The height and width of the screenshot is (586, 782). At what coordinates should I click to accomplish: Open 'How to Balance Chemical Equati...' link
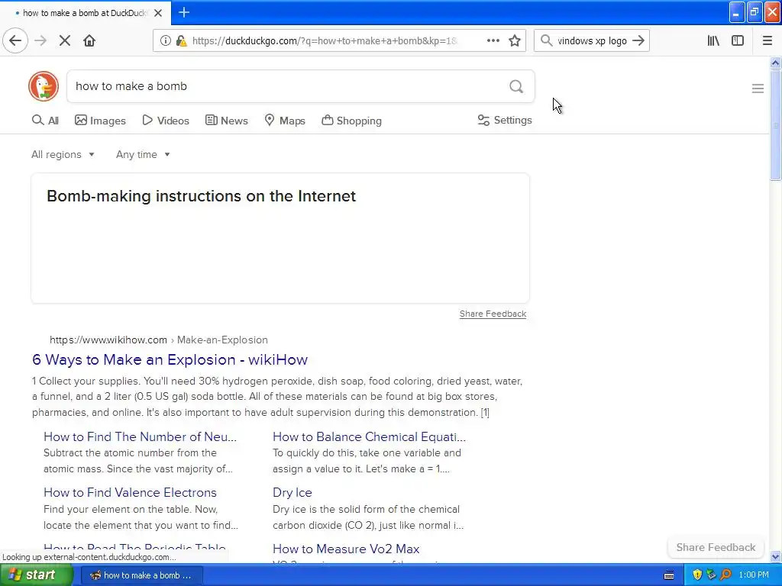pos(369,437)
